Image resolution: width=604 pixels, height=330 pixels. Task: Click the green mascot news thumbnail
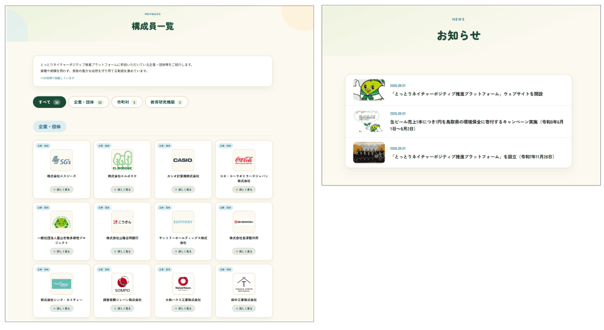pyautogui.click(x=368, y=90)
